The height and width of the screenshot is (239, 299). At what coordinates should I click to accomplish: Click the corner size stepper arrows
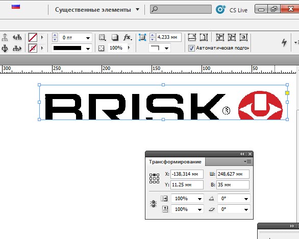153,37
